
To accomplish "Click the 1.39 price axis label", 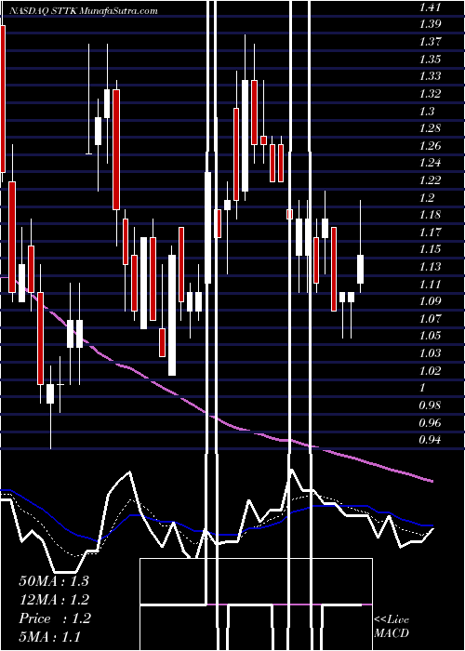I will 430,24.
